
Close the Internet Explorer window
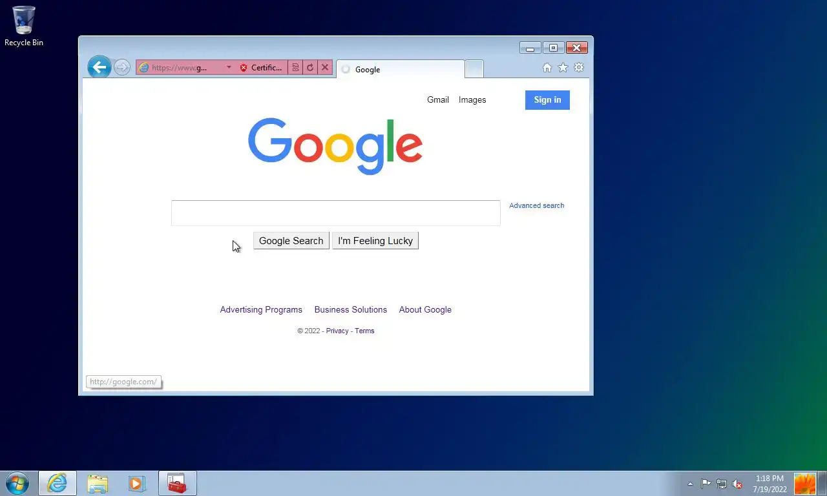pos(577,48)
